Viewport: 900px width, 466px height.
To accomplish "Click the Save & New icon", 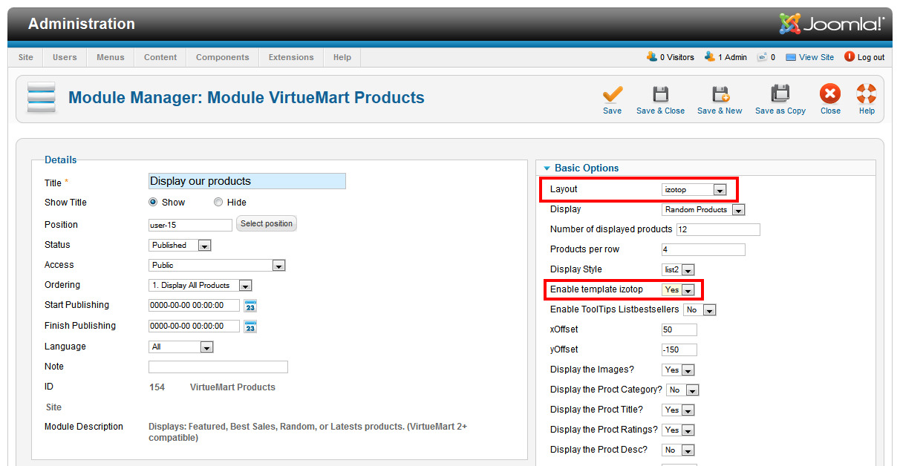I will pos(720,95).
